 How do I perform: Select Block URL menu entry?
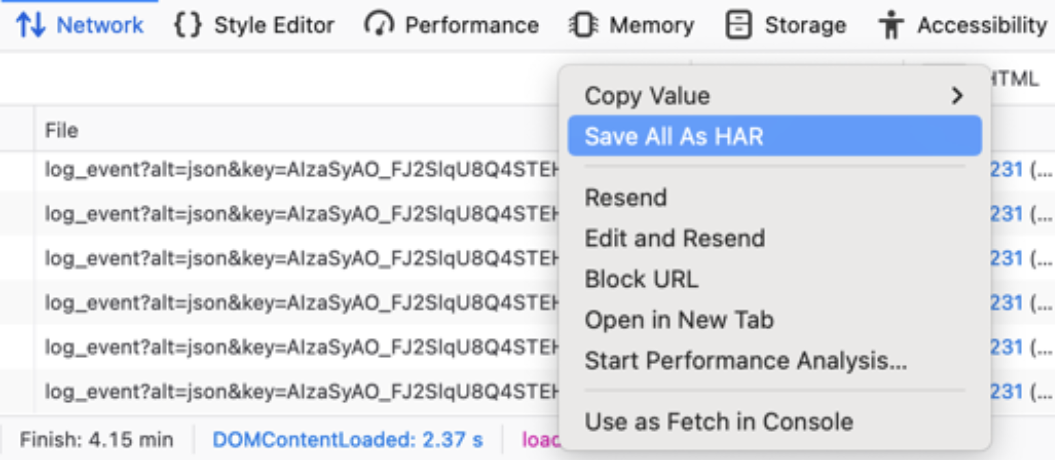pos(641,279)
